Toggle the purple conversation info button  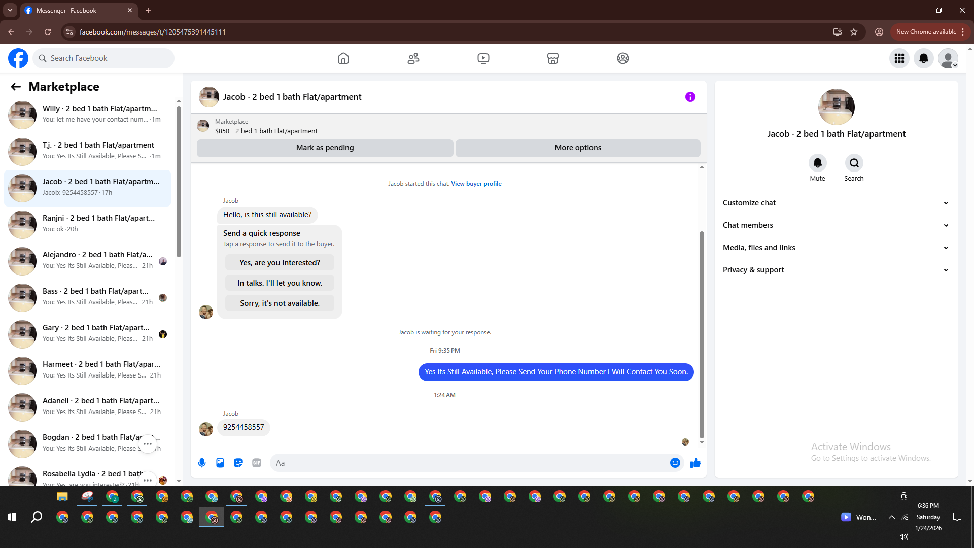click(690, 97)
